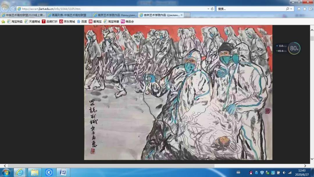Viewport: 314px width, 177px height.
Task: Open the Favorites star in toolbar
Action: pyautogui.click(x=304, y=9)
